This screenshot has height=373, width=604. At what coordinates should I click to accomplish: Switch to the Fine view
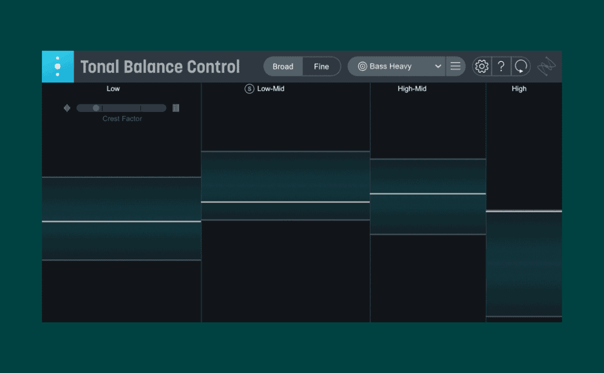321,67
